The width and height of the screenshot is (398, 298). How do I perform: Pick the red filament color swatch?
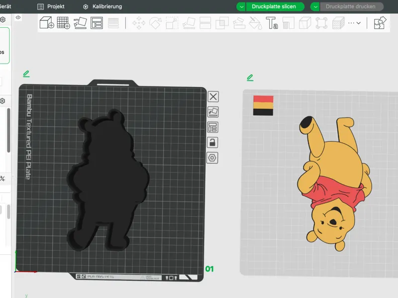(263, 99)
